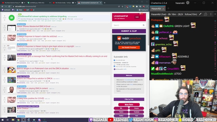Downvote Destiny's response post
This screenshot has width=217, height=122.
tap(4, 50)
